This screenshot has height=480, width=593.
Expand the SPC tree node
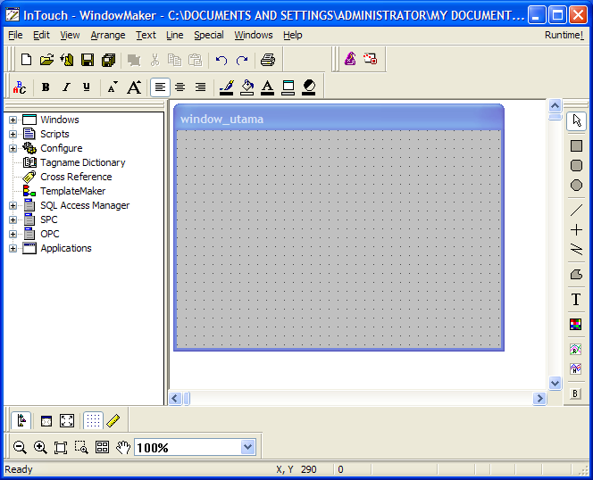[13, 220]
